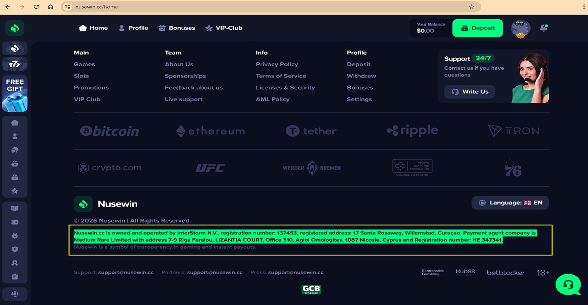The width and height of the screenshot is (588, 305).
Task: Open the live chat support bubble
Action: click(x=568, y=284)
